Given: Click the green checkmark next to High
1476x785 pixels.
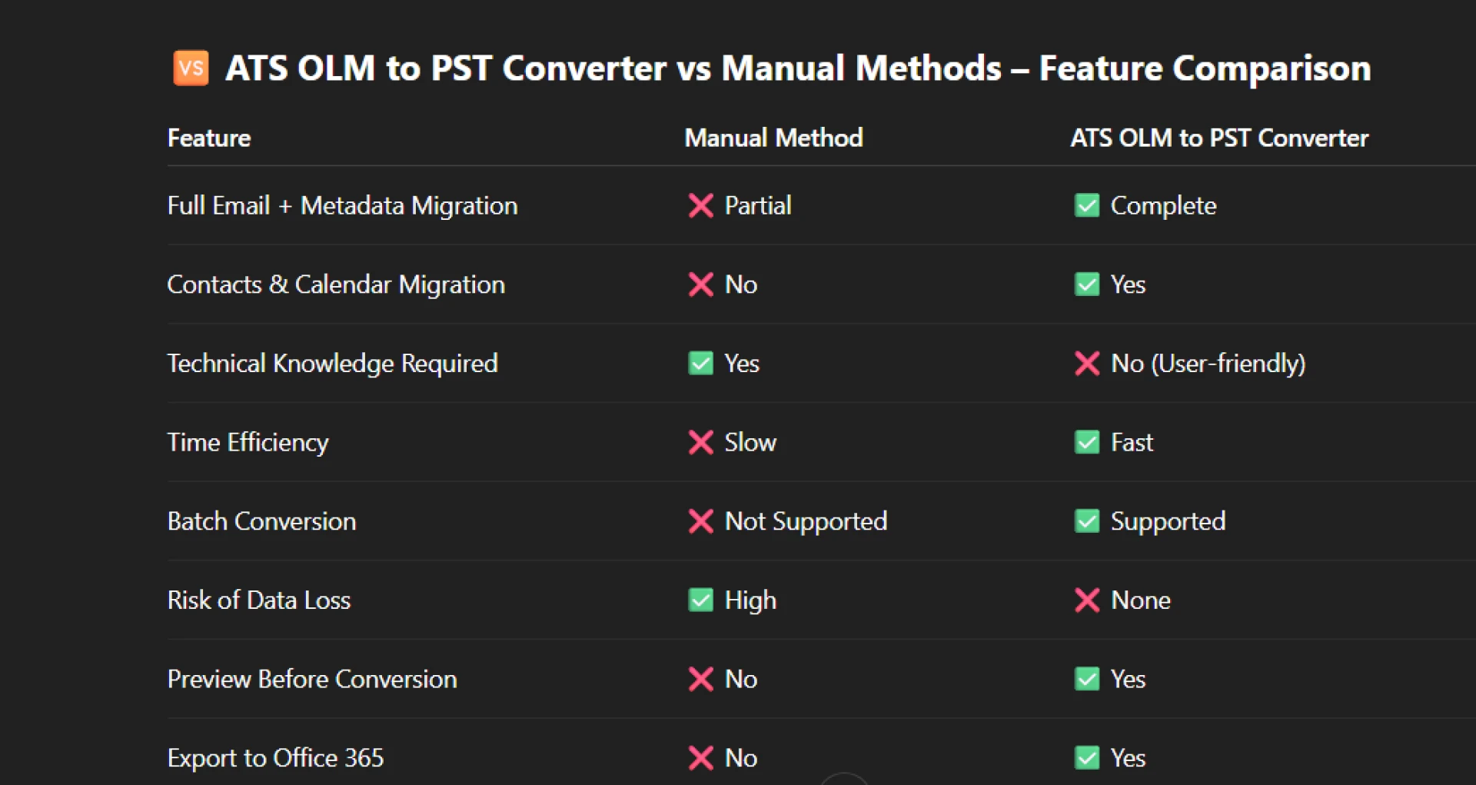Looking at the screenshot, I should point(700,600).
